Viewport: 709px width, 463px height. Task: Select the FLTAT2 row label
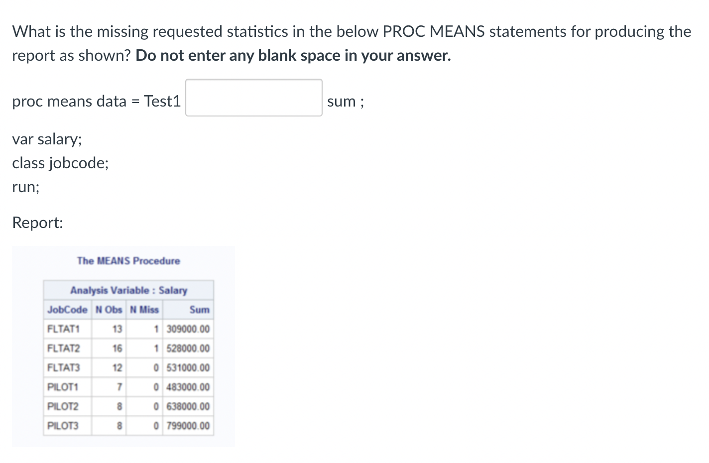63,348
